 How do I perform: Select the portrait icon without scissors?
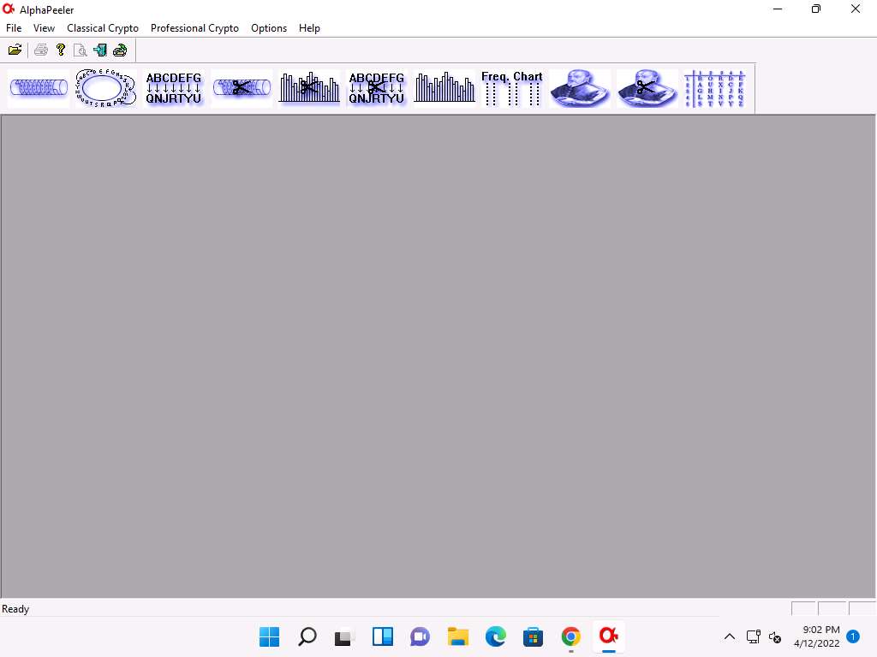[580, 88]
